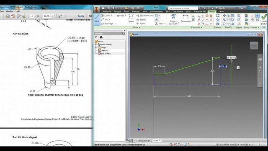This screenshot has height=151, width=268.
Task: Apply Tangent constraint
Action: (199, 24)
